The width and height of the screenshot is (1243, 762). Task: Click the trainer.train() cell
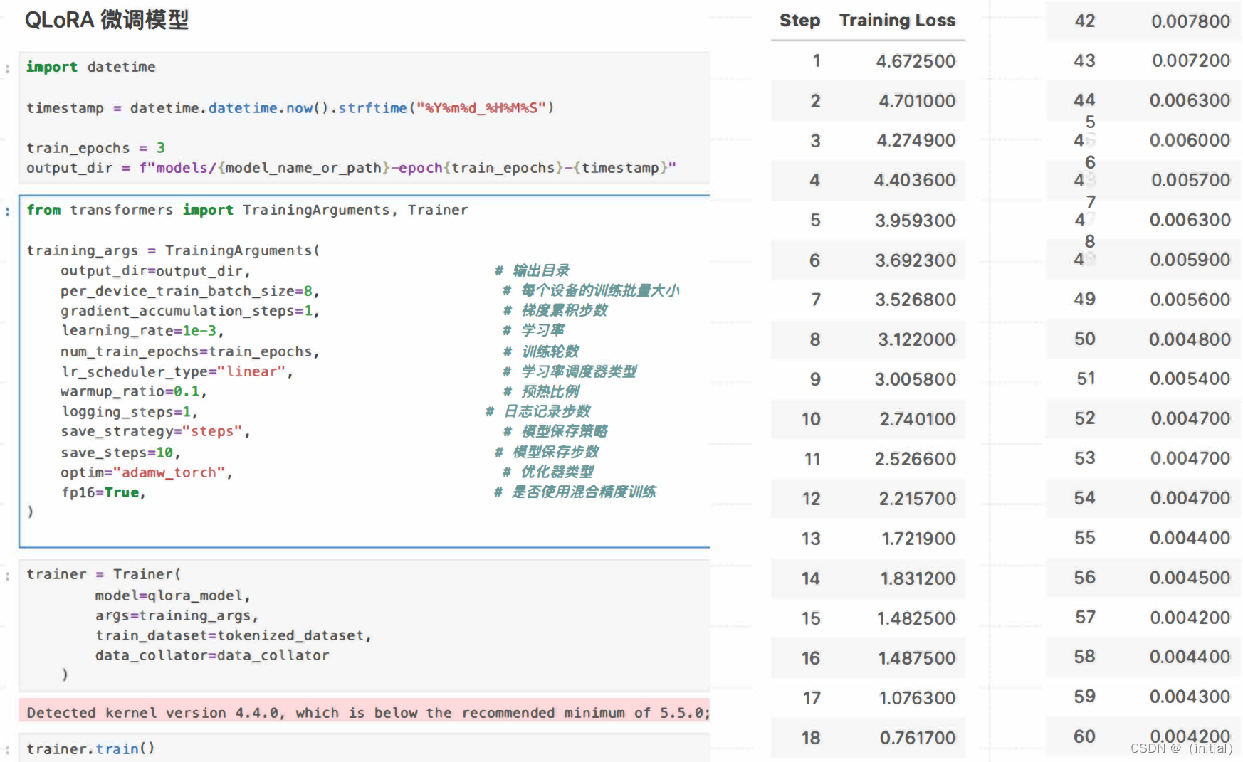pyautogui.click(x=364, y=748)
